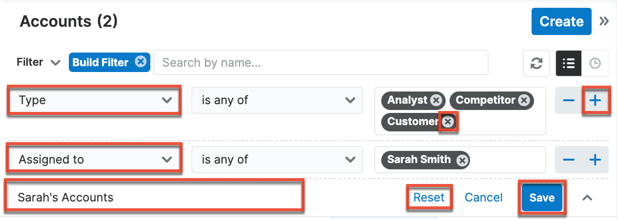The image size is (617, 219).
Task: Remove the Sarah Smith tag
Action: [x=462, y=160]
